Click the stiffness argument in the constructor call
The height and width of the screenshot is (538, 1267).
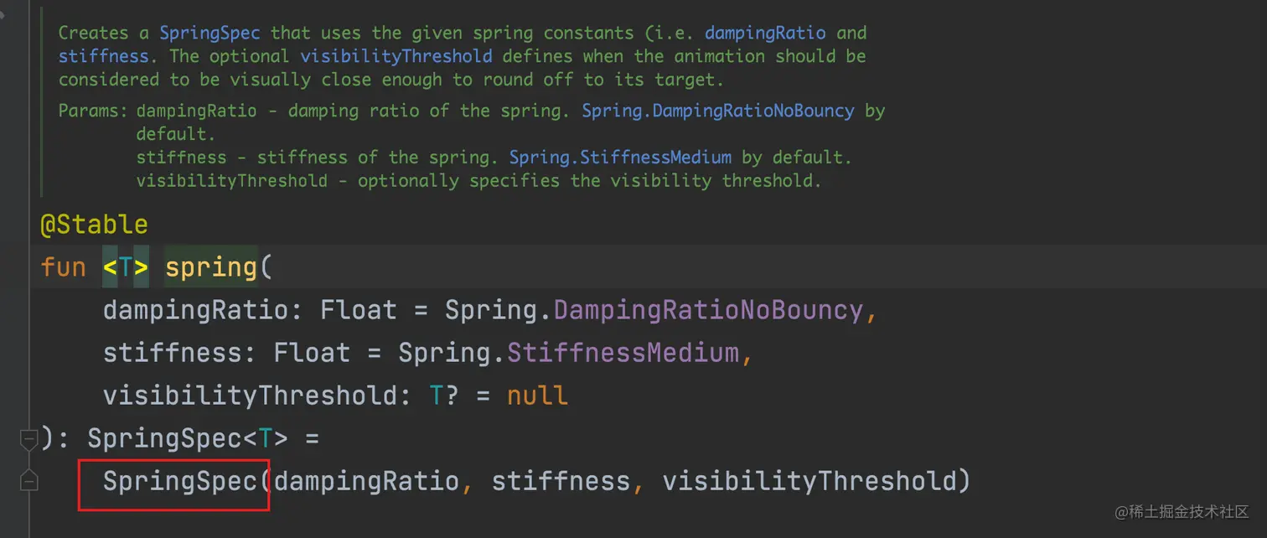point(559,481)
